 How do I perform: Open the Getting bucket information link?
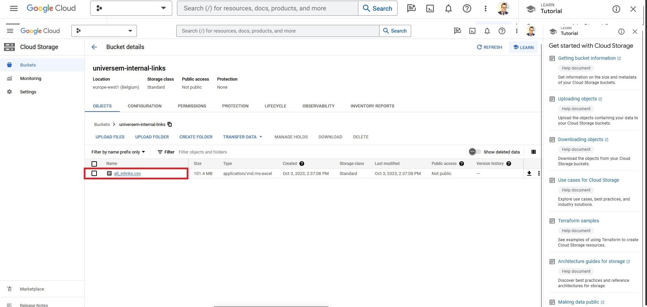tap(586, 58)
